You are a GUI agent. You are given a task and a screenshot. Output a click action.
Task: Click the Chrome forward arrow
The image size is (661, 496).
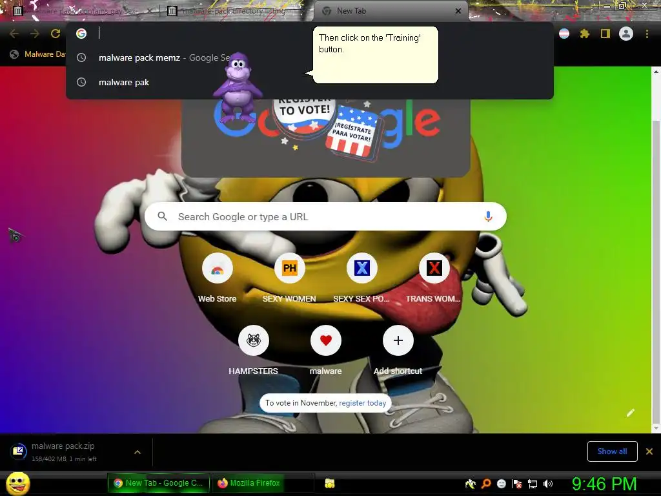click(35, 34)
